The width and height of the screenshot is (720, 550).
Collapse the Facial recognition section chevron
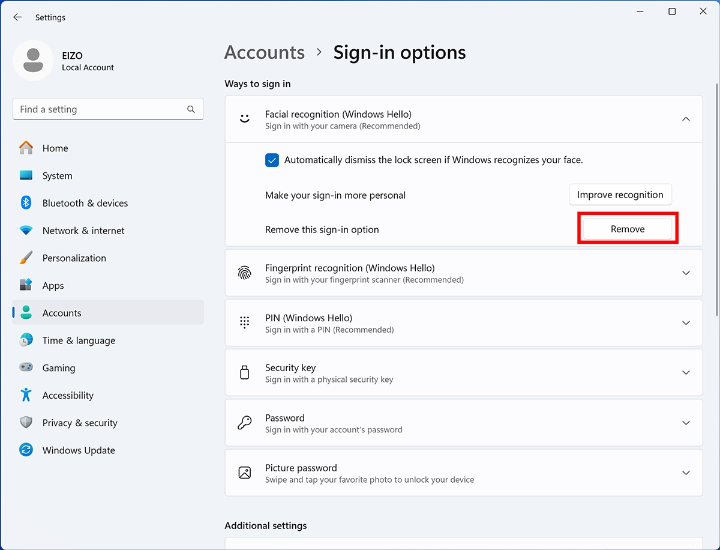tap(686, 119)
